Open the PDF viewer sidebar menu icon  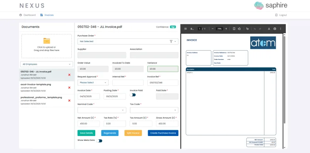pos(185,29)
